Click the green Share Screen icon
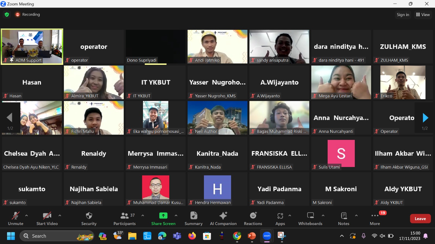435x244 pixels. pos(163,216)
